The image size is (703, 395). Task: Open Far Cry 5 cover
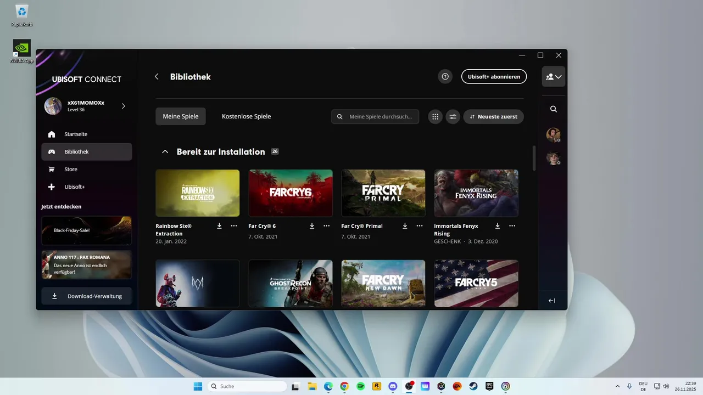click(476, 284)
